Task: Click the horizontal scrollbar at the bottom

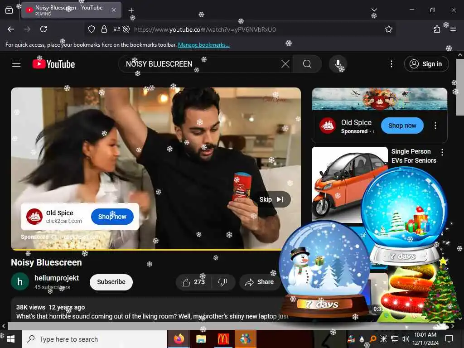Action: pyautogui.click(x=228, y=326)
